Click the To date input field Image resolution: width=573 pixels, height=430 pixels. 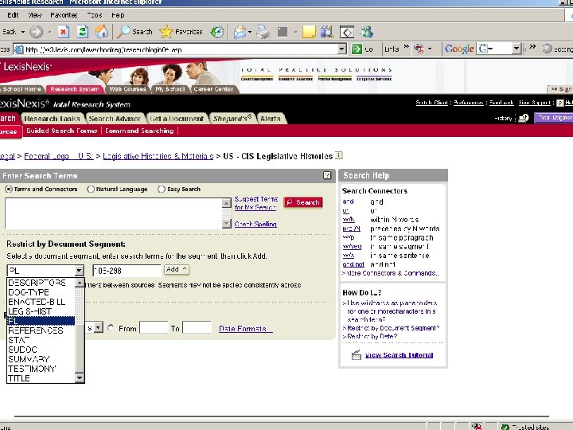tap(197, 327)
